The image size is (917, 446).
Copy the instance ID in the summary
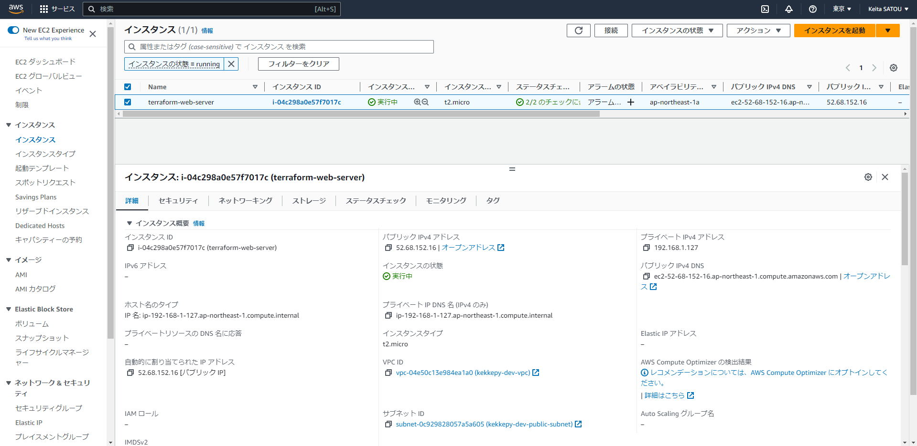[x=130, y=248]
